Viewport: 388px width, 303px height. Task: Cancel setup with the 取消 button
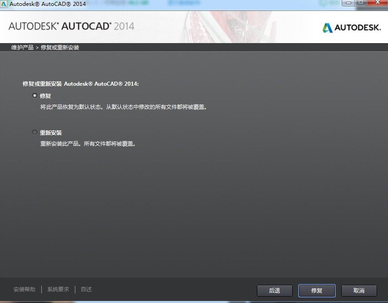(x=359, y=291)
